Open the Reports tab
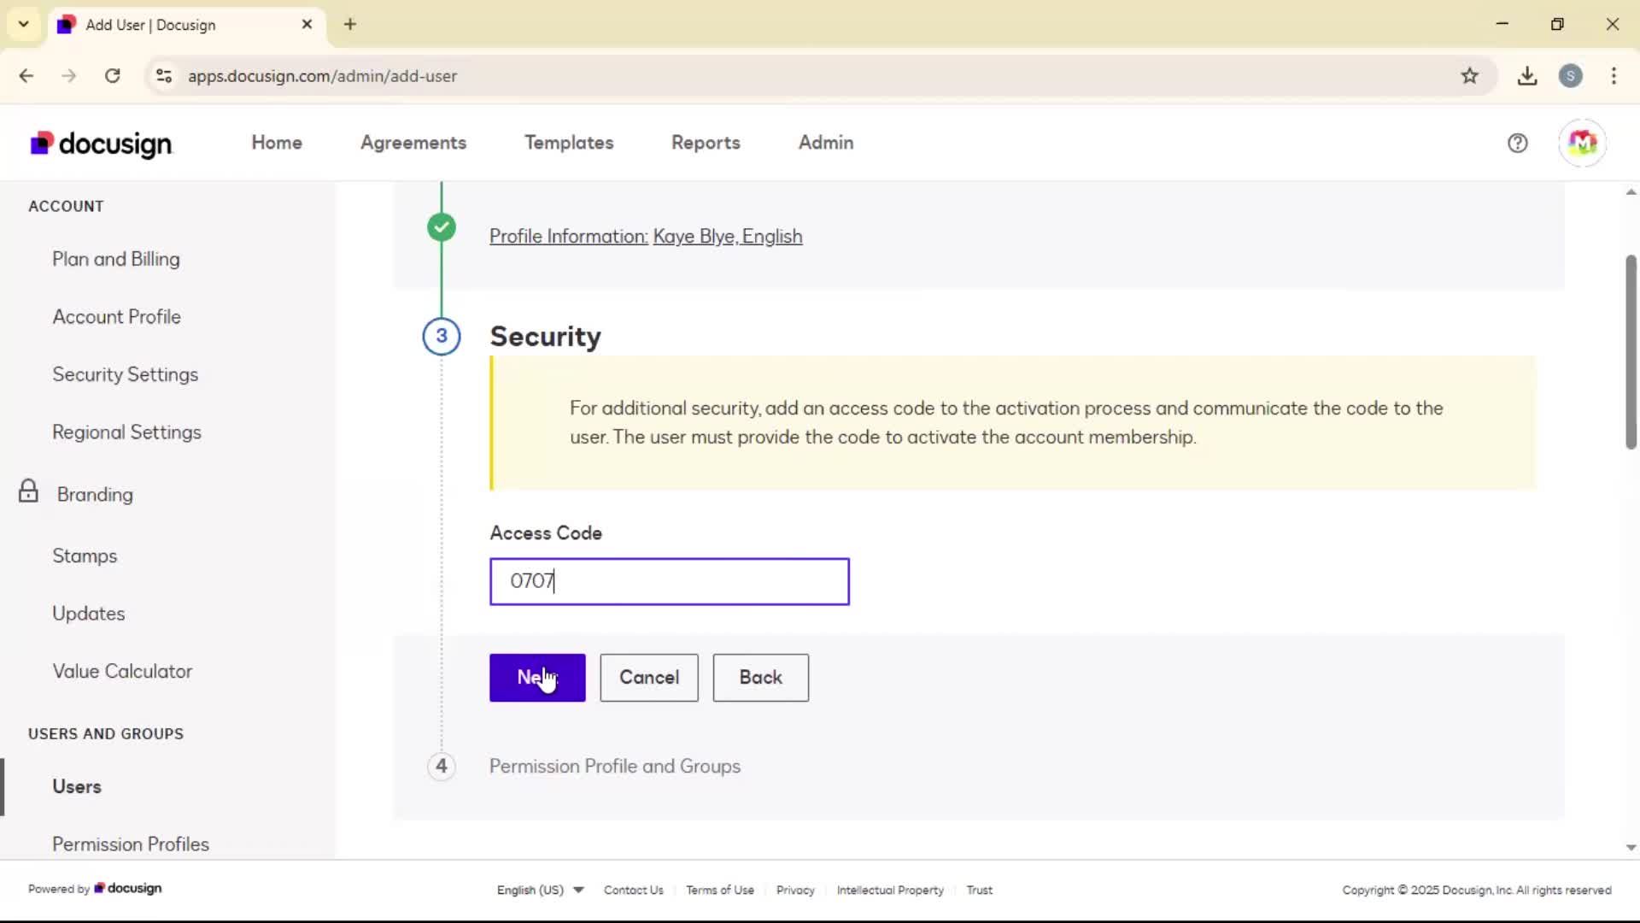This screenshot has width=1640, height=923. tap(706, 143)
